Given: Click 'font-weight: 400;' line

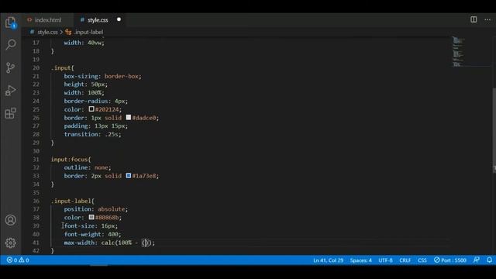Looking at the screenshot, I should 93,234.
